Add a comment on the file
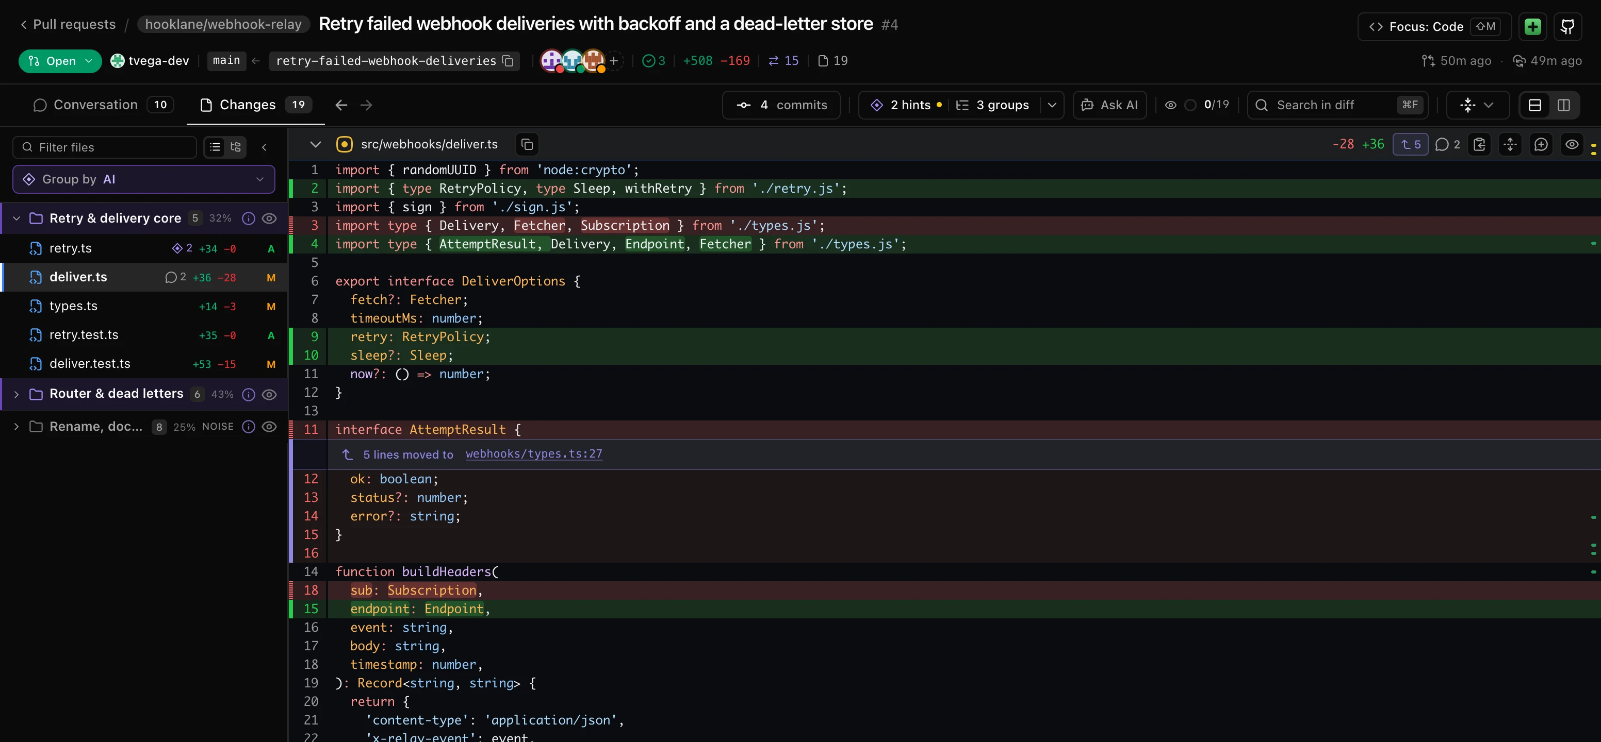The image size is (1601, 742). pyautogui.click(x=1541, y=144)
